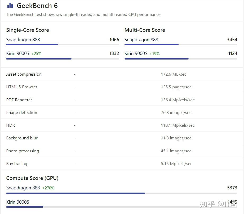Image resolution: width=244 pixels, height=214 pixels.
Task: Click Kirin 9000S single-core progress bar
Action: pos(63,59)
